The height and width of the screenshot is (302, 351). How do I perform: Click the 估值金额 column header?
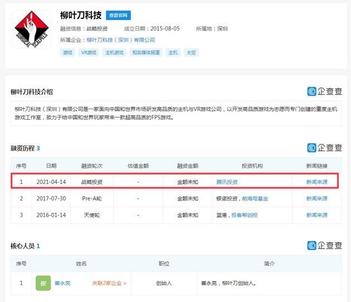pos(138,166)
